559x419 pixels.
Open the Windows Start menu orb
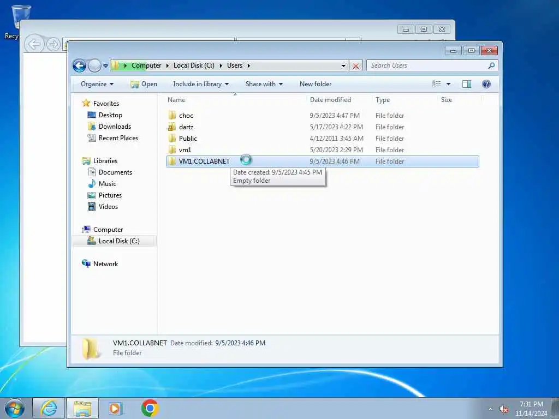15,408
